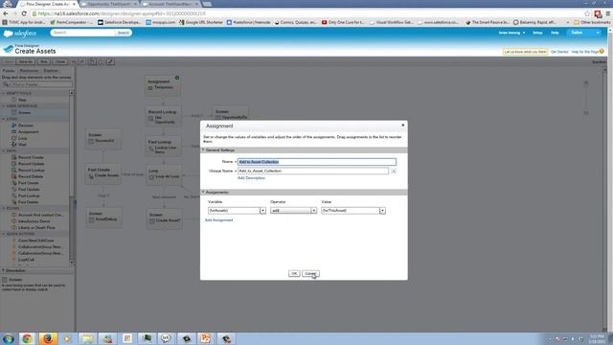
Task: Click the Salesforce header search box
Action: tap(83, 33)
